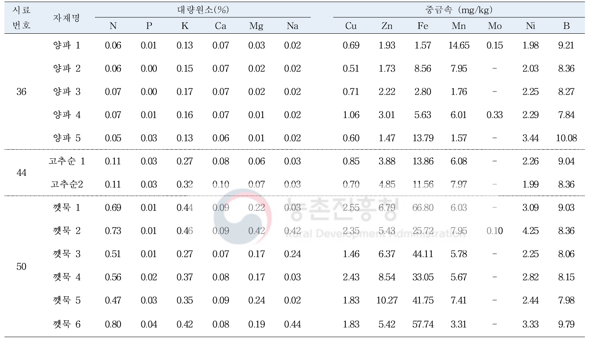
Task: Select Zn value 8.54 for 깻묵 4
Action: [x=387, y=277]
